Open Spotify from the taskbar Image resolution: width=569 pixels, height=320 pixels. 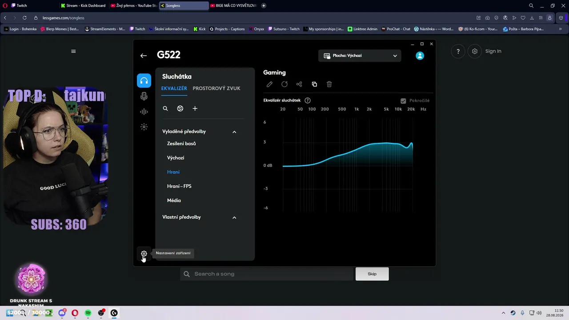tap(88, 313)
